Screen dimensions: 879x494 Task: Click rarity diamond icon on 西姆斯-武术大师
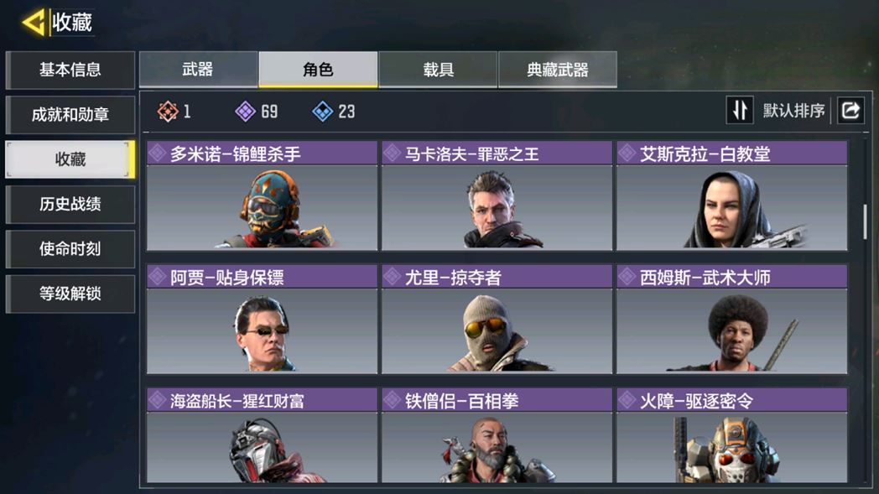coord(627,277)
